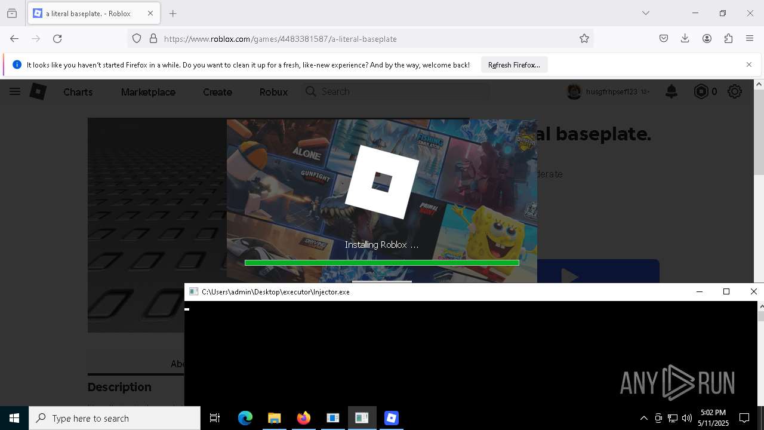
Task: Click the Installing Roblox progress bar
Action: pos(382,263)
